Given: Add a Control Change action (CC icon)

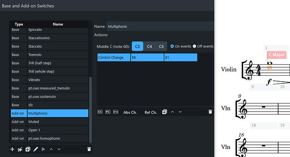Looking at the screenshot, I should [100, 112].
